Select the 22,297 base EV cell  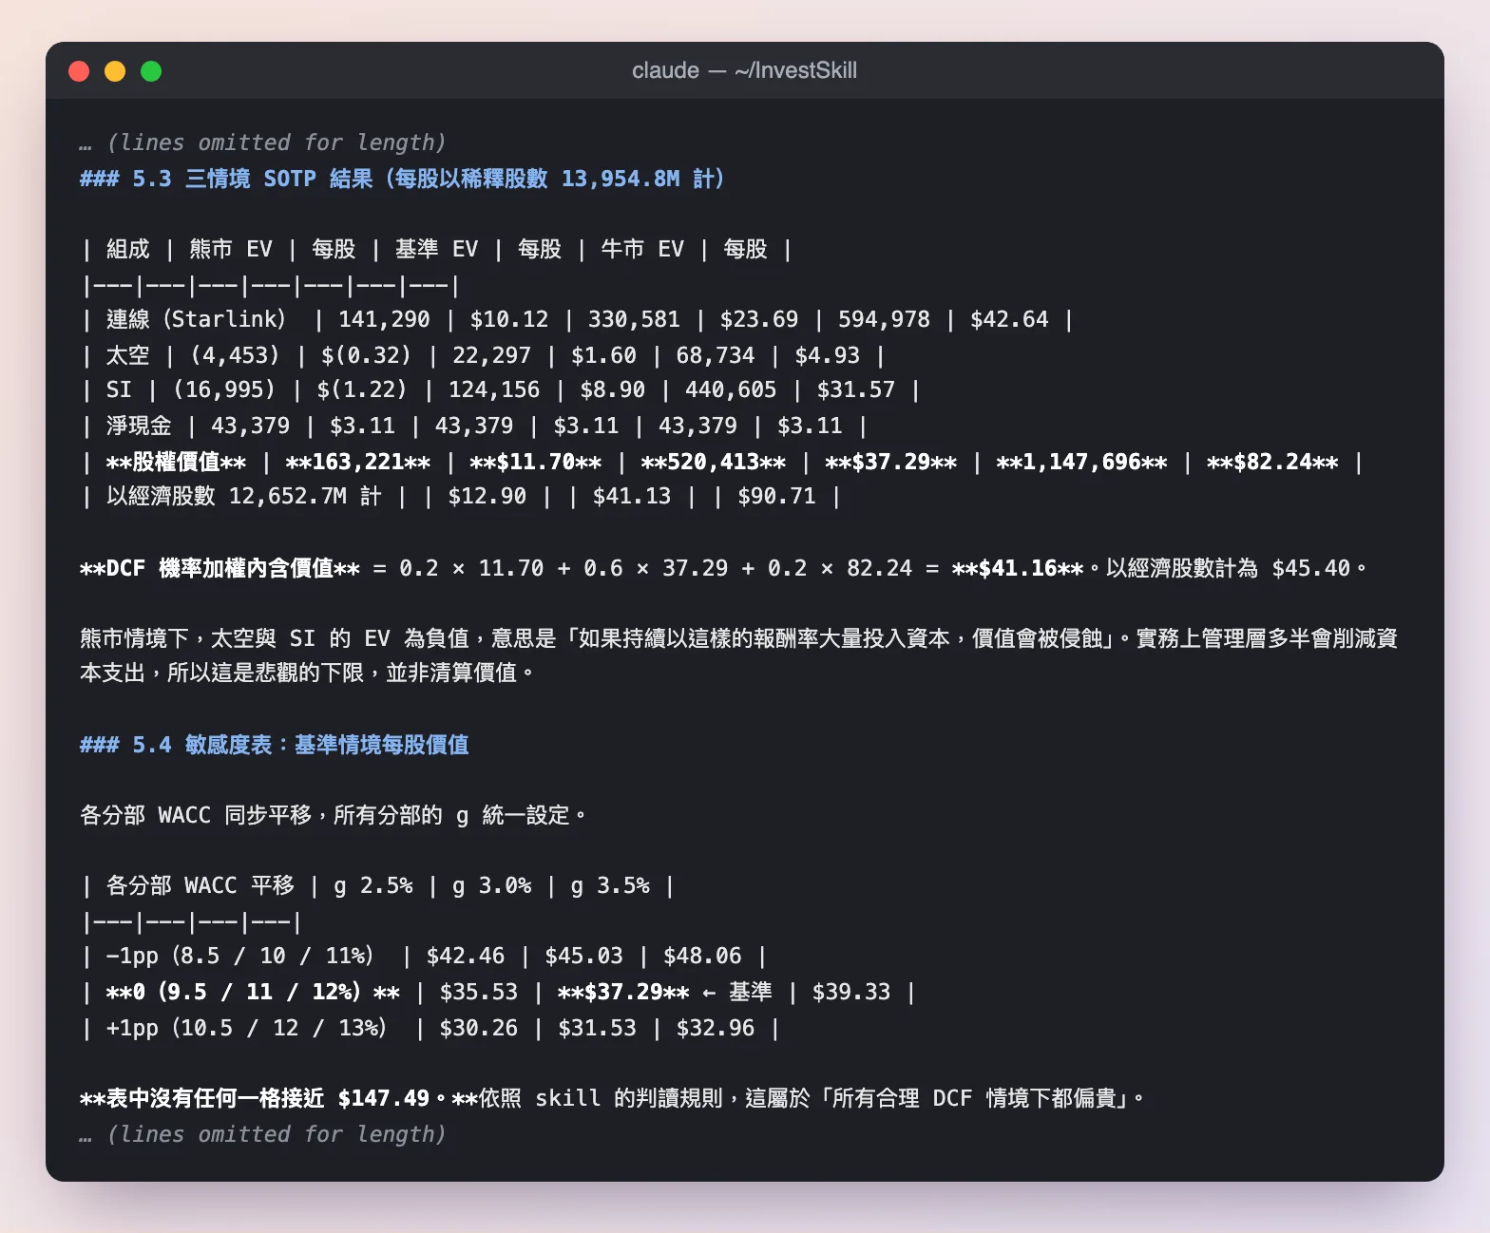(491, 355)
